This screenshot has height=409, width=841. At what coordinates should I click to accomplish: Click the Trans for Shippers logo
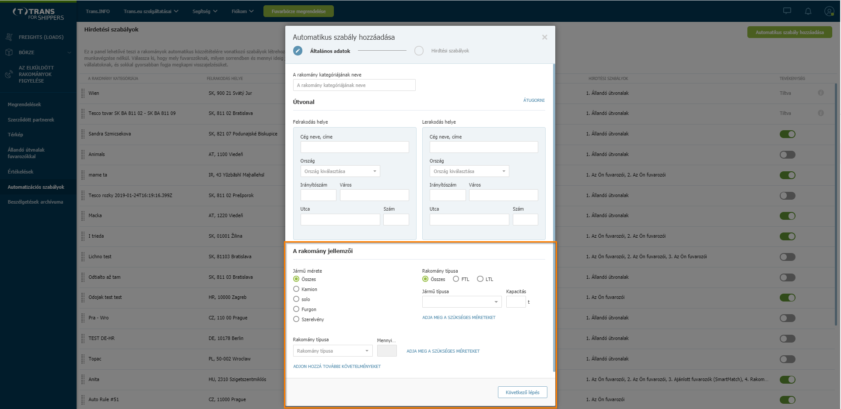(39, 14)
